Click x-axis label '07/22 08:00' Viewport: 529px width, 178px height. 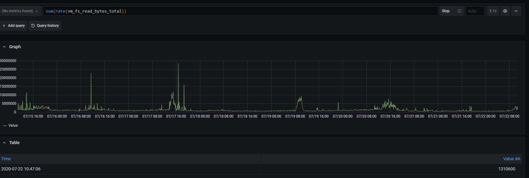click(x=509, y=116)
